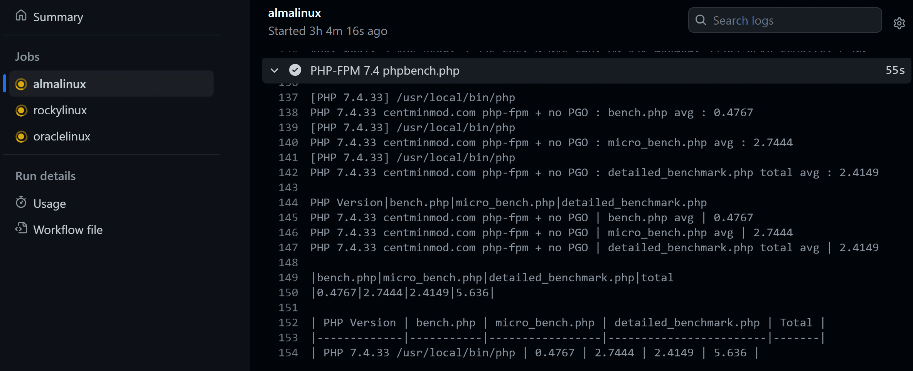Image resolution: width=913 pixels, height=371 pixels.
Task: Collapse the PHP-FPM 7.4 phpbench.php step
Action: click(x=274, y=70)
